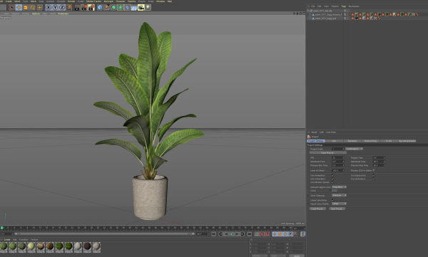Switch to the Info tab

tap(334, 141)
